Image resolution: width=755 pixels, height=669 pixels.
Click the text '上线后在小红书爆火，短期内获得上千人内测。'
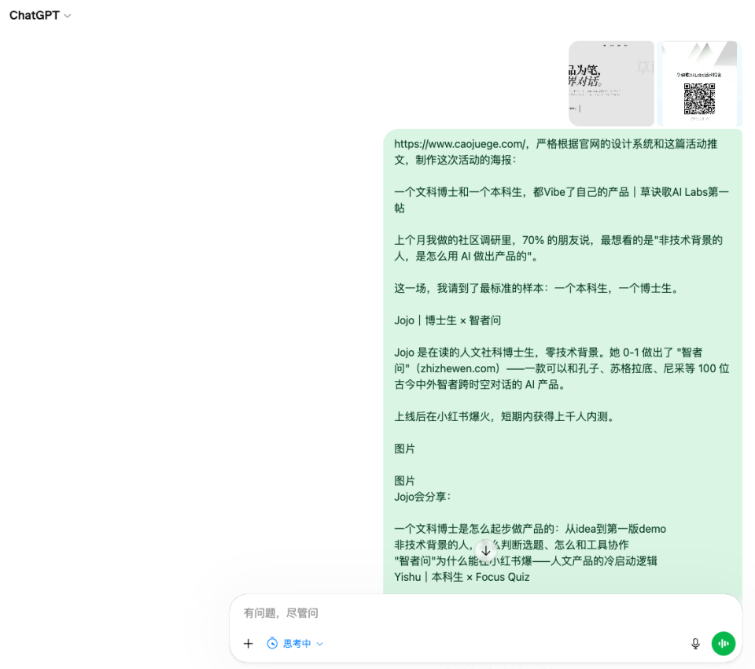(506, 416)
